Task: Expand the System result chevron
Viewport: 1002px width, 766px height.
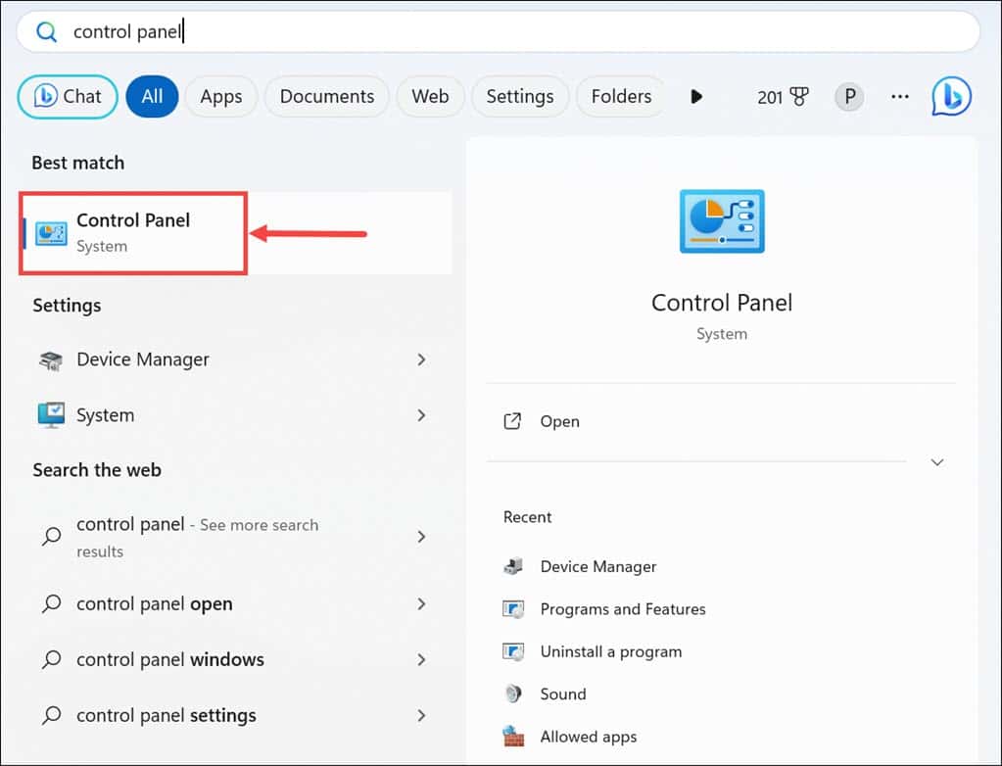Action: [x=421, y=415]
